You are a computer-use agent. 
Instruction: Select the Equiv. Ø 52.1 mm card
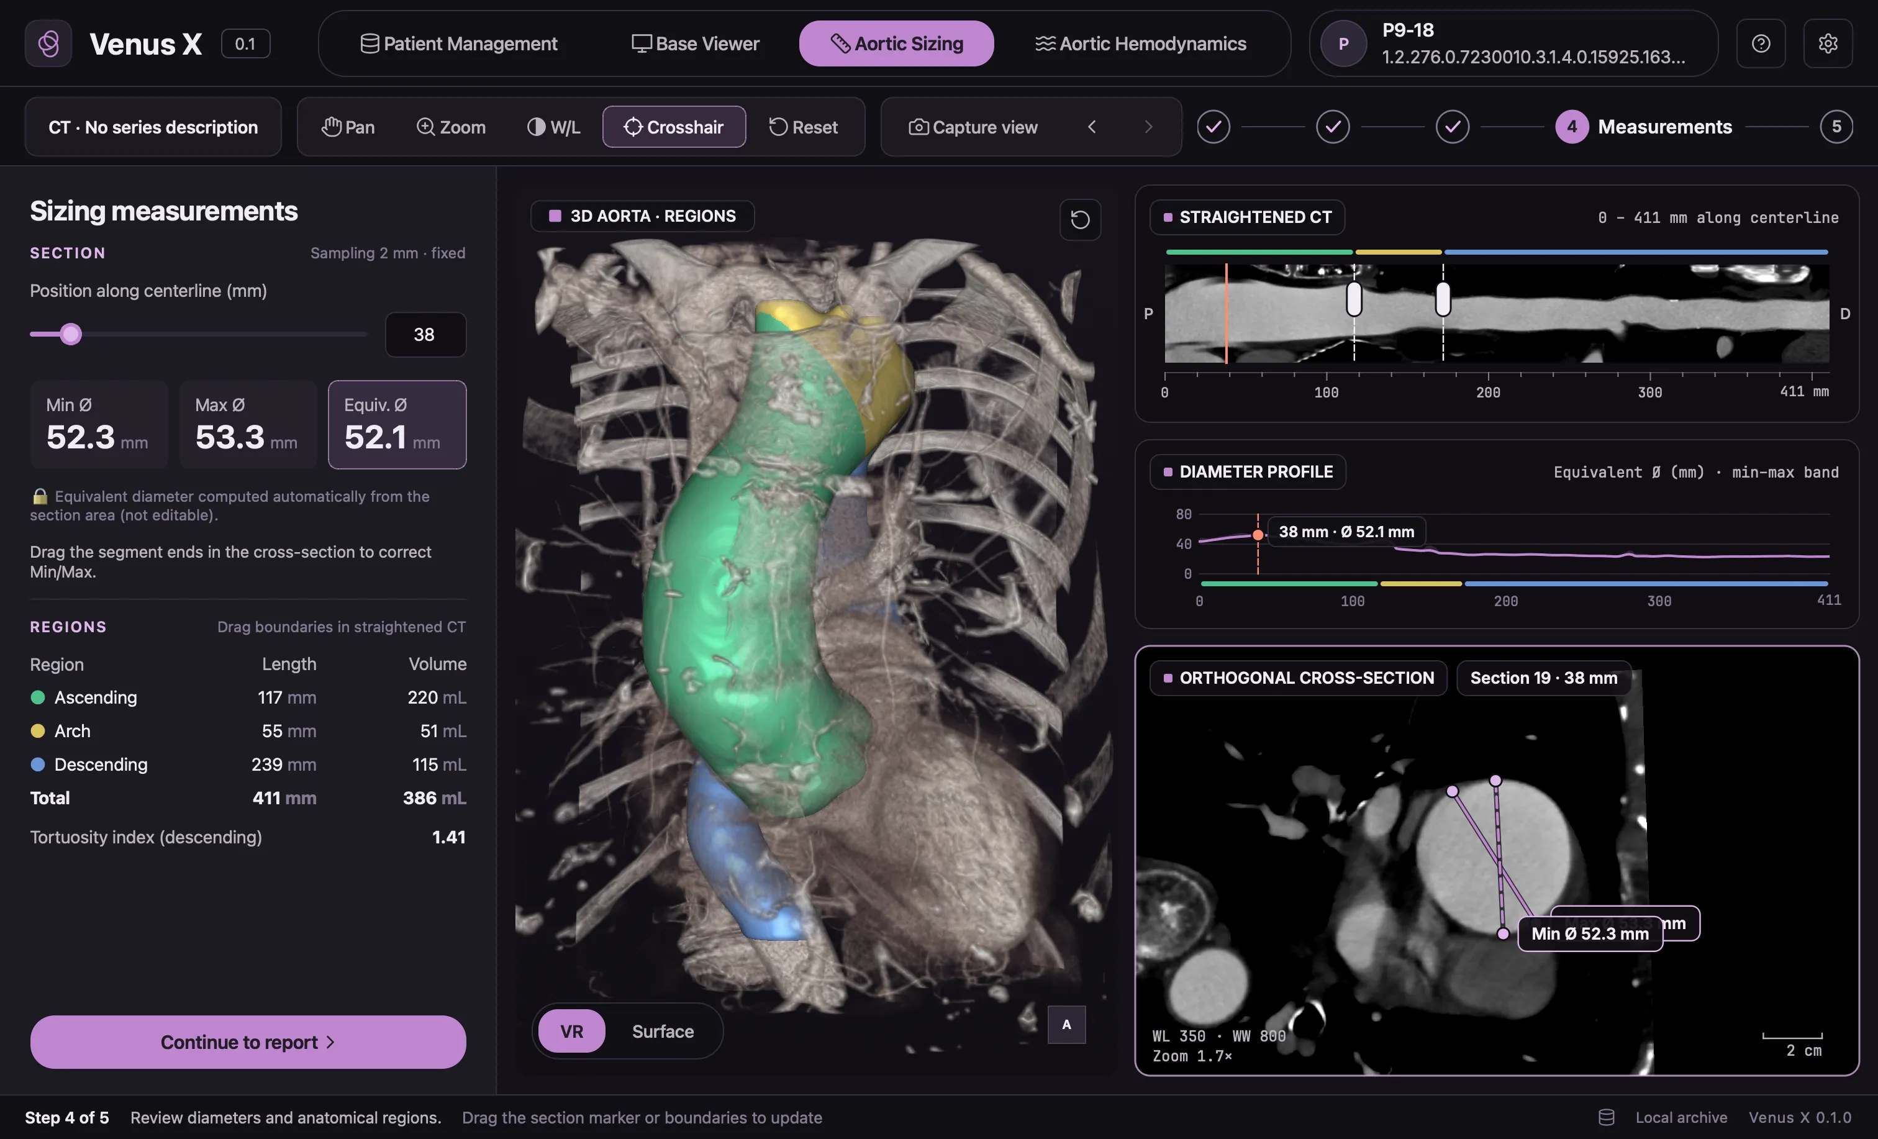click(397, 424)
